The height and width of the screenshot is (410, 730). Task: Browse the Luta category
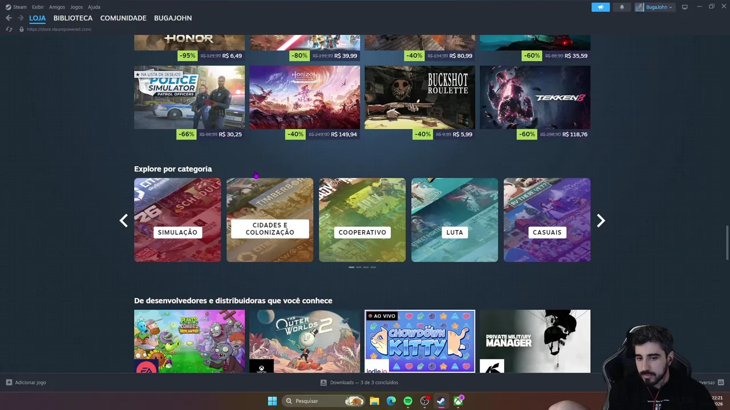coord(455,220)
